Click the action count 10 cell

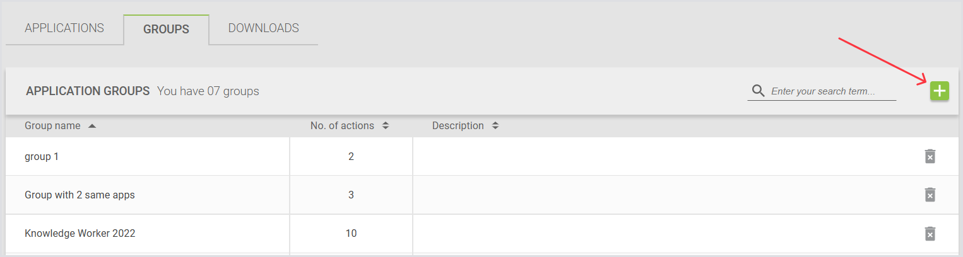[351, 234]
